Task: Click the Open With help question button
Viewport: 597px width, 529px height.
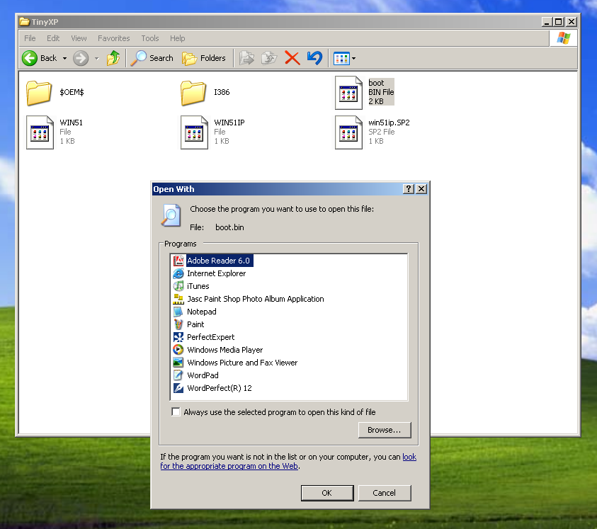Action: [408, 189]
